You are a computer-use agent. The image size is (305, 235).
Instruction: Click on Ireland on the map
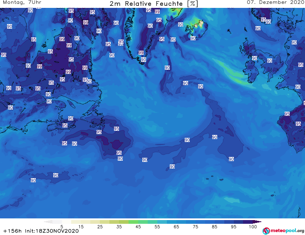pos(251,72)
